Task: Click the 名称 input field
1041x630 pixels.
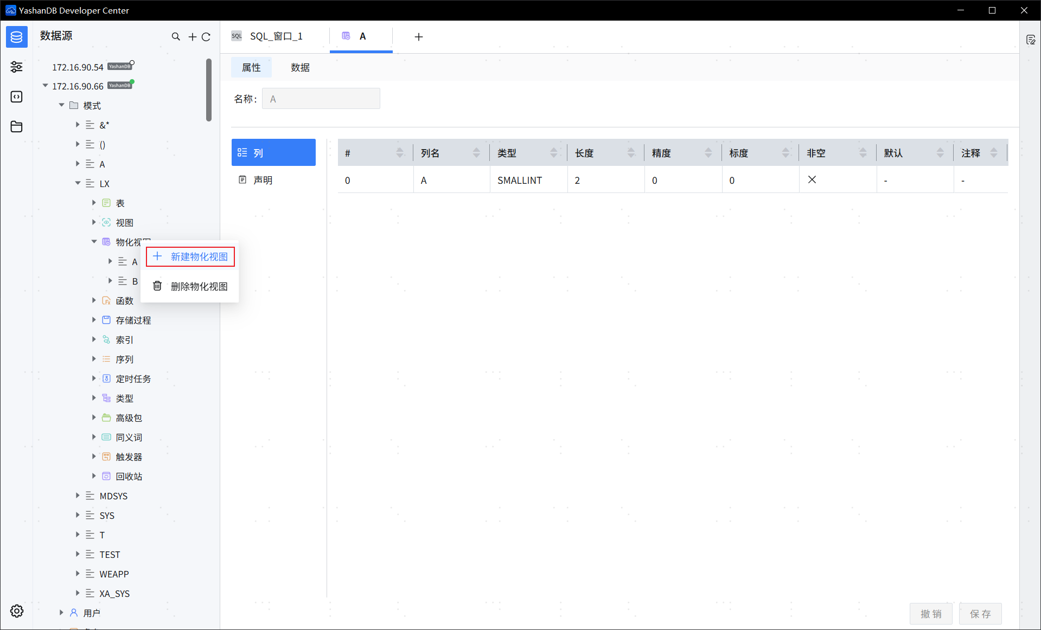Action: click(x=321, y=99)
